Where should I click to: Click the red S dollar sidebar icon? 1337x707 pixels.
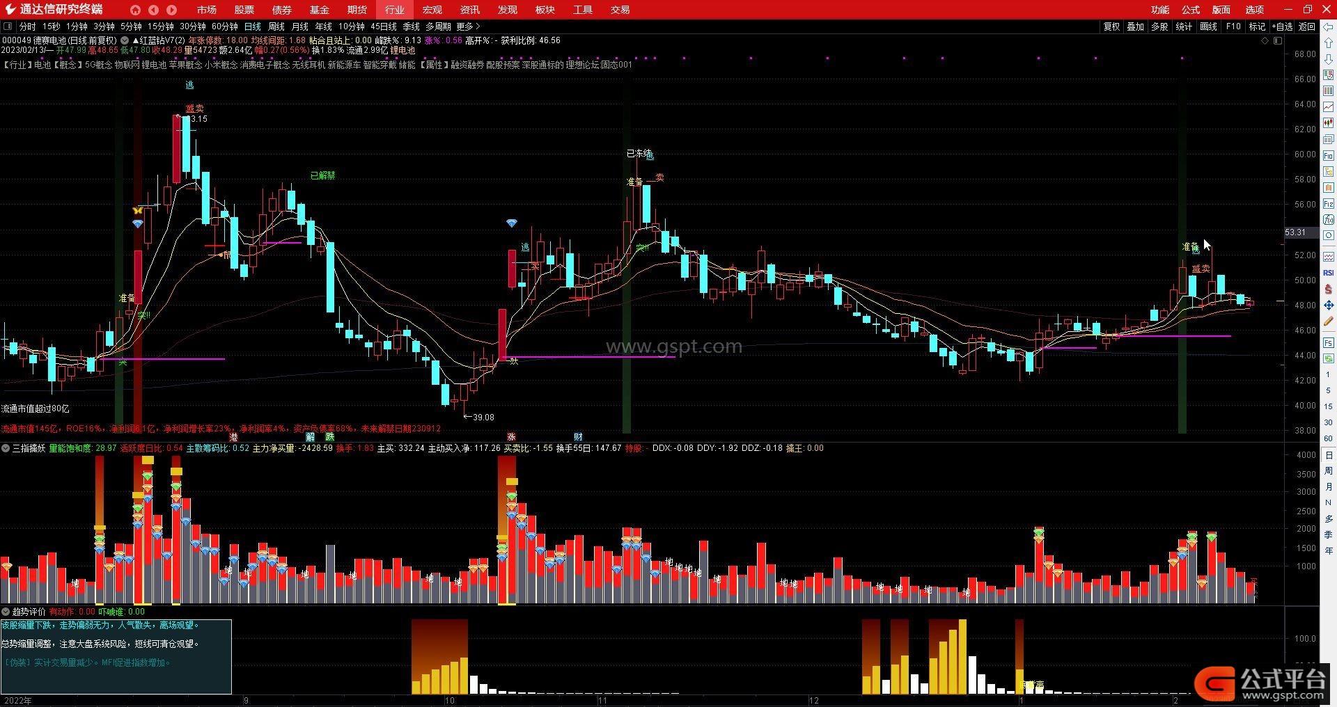1329,289
